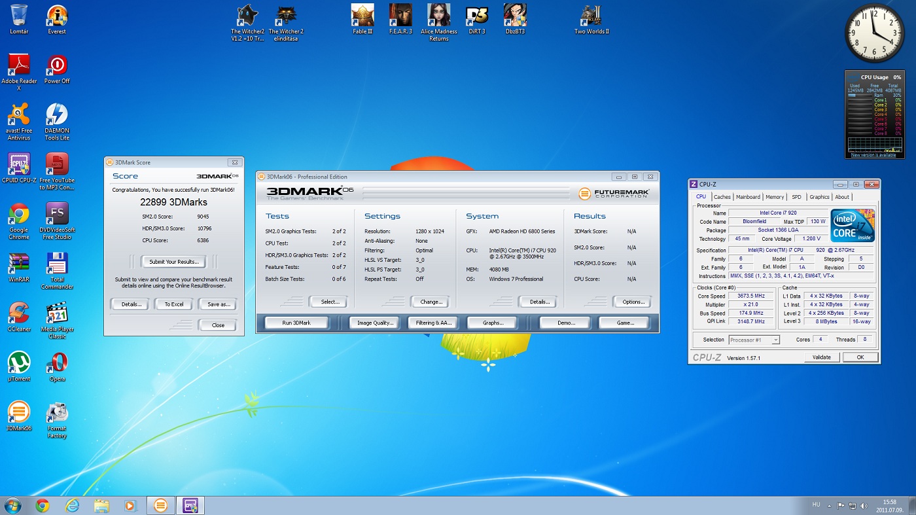Export the score with To Excel
Screen dimensions: 916x515
174,304
